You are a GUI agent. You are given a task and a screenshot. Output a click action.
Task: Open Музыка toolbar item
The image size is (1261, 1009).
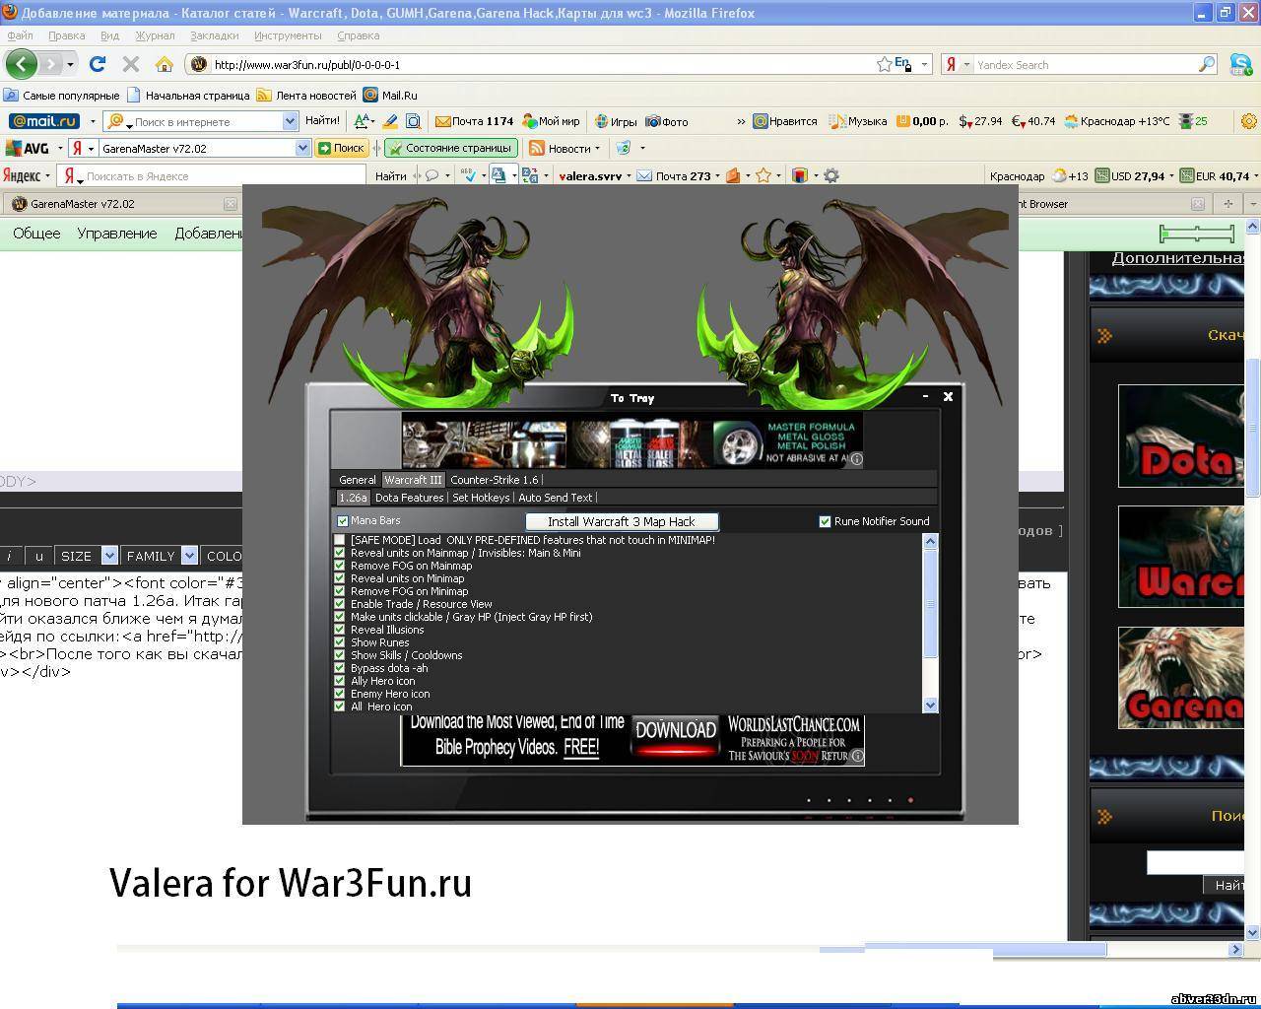click(858, 121)
